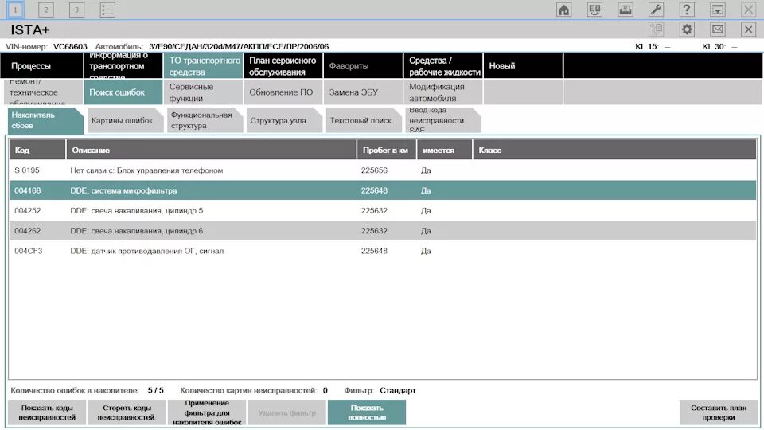The width and height of the screenshot is (764, 430).
Task: Click Применение фильтра для накопителя ошибок button
Action: [x=207, y=412]
